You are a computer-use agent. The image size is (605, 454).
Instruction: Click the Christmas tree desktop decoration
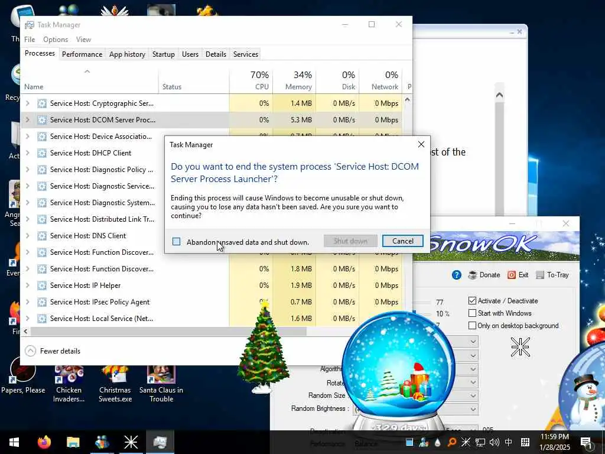click(264, 346)
